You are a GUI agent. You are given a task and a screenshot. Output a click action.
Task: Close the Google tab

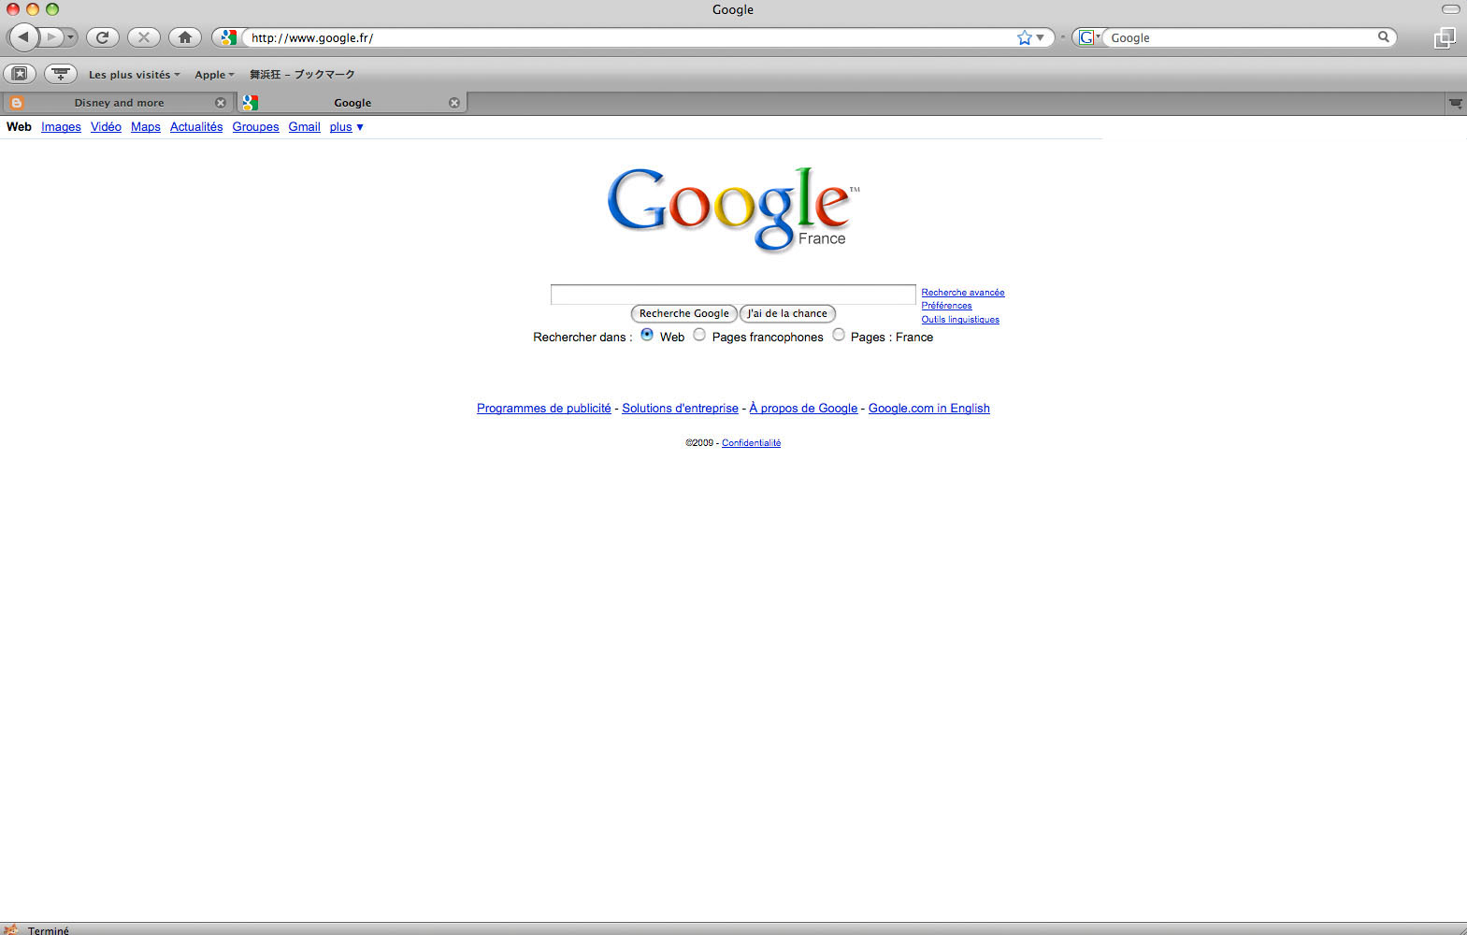pyautogui.click(x=454, y=103)
